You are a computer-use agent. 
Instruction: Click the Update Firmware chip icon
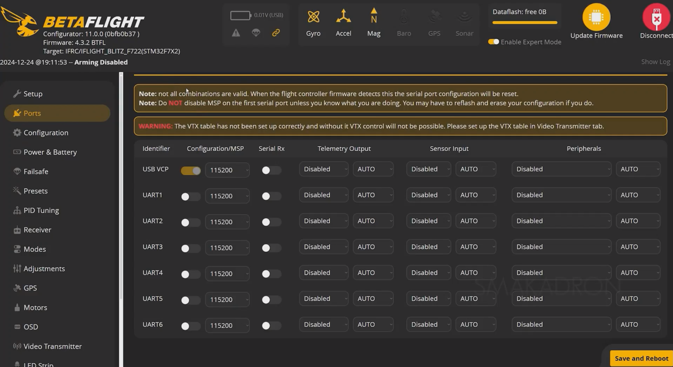[596, 17]
